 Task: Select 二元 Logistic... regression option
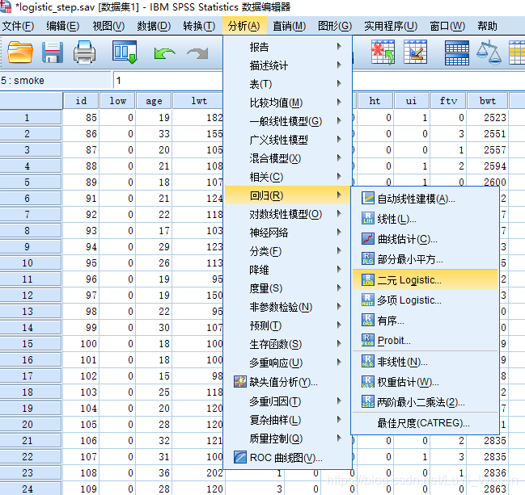coord(426,279)
